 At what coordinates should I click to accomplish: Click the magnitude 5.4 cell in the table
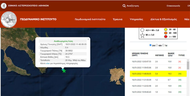click(x=157, y=74)
